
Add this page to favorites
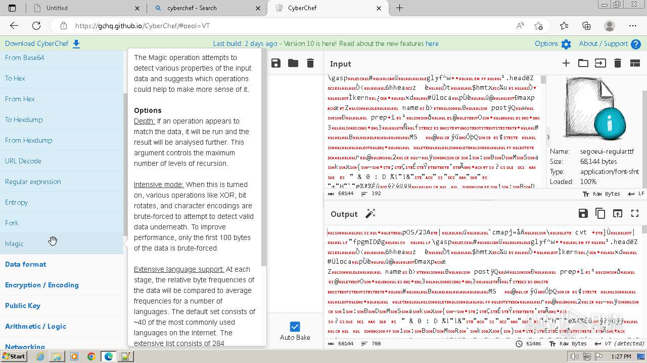538,26
